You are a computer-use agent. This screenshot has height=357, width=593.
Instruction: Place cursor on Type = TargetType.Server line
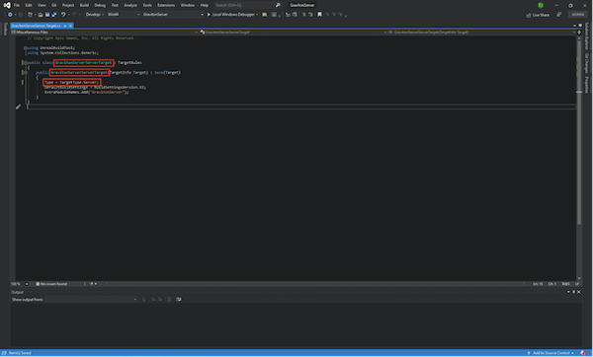point(71,82)
